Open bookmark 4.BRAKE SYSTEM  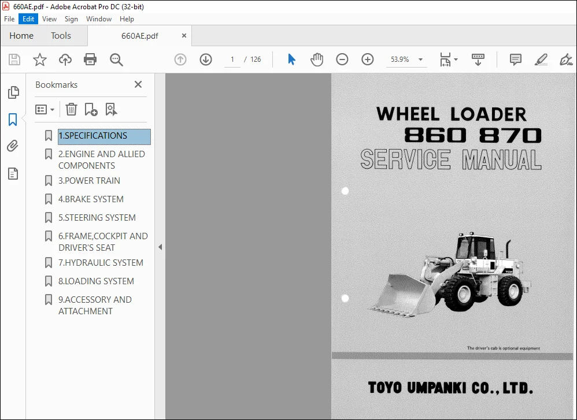click(x=91, y=199)
